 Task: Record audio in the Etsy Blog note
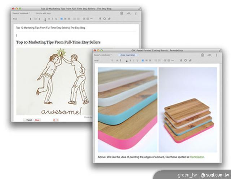100,19
